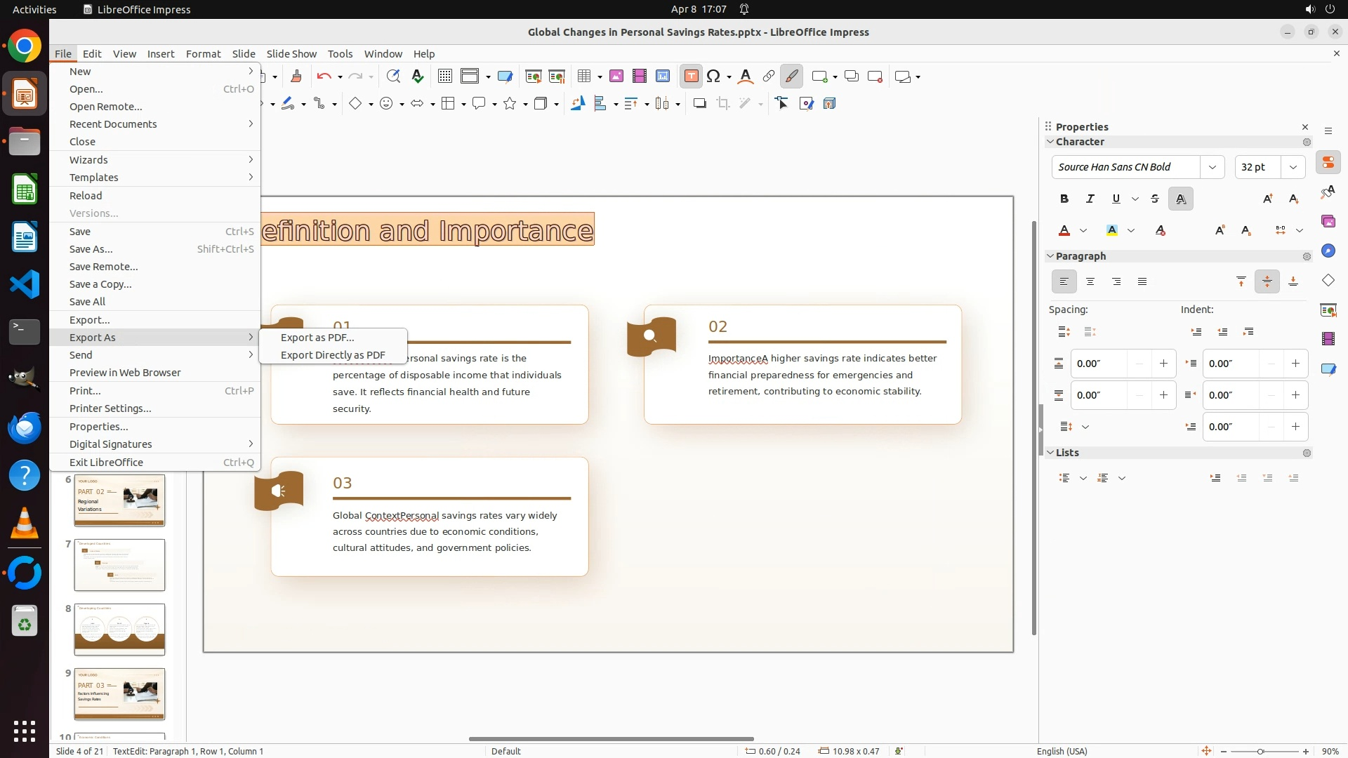
Task: Click the Display Grid toolbar icon
Action: pos(444,77)
